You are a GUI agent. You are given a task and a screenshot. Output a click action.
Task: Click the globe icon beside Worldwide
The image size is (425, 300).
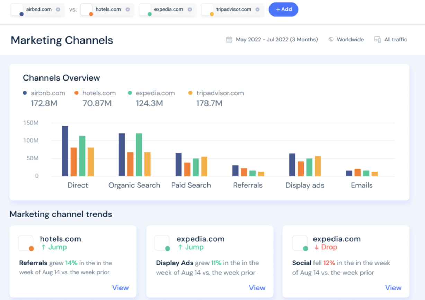[x=331, y=39]
